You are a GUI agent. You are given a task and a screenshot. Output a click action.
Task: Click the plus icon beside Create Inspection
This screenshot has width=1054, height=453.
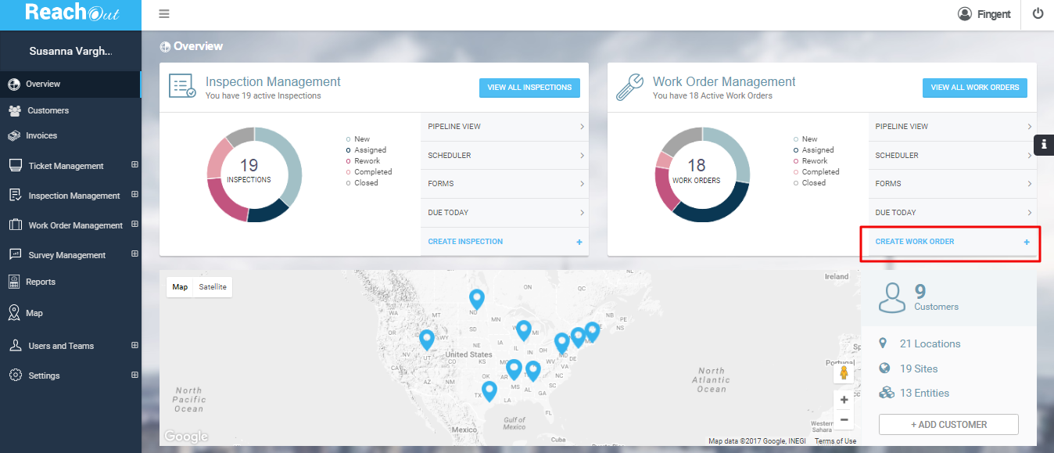579,242
